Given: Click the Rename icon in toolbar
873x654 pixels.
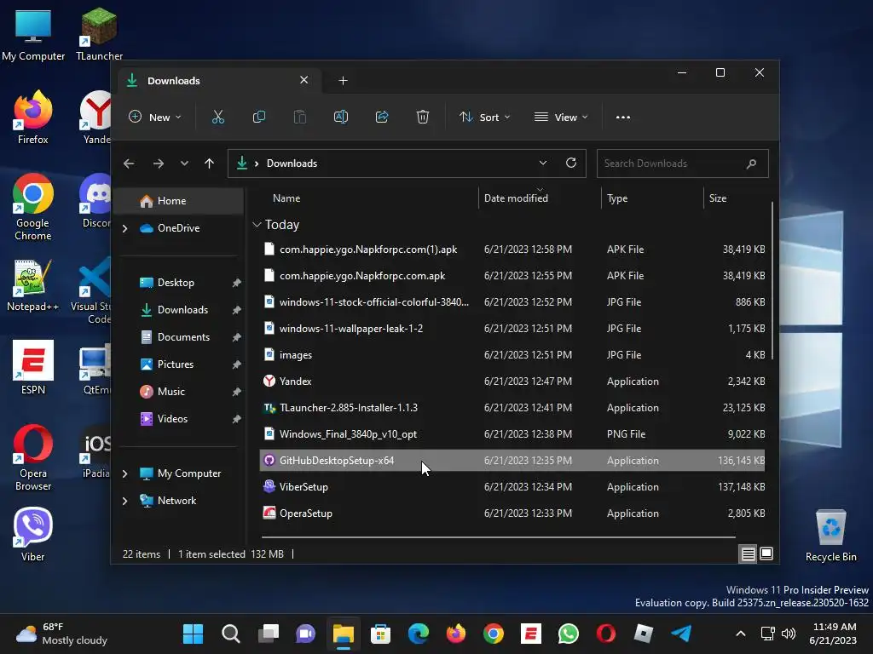Looking at the screenshot, I should point(341,117).
